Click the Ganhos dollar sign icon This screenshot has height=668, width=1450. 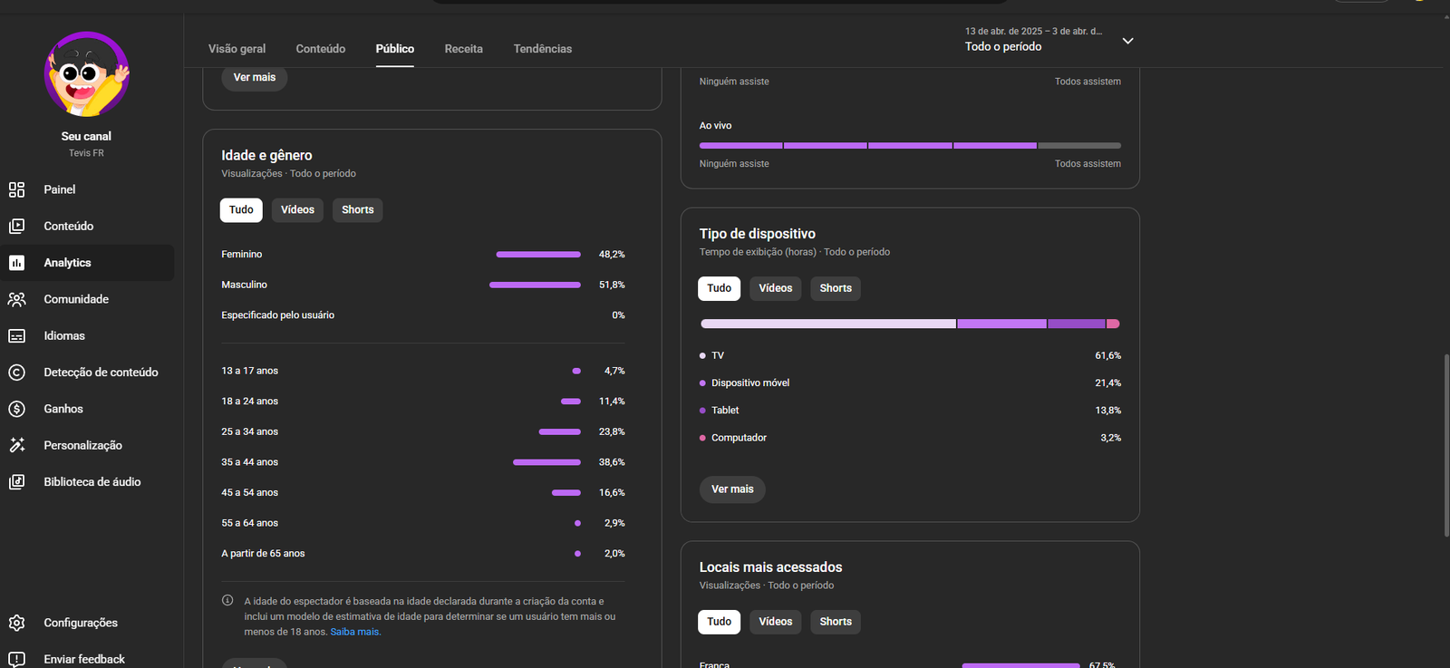(16, 409)
